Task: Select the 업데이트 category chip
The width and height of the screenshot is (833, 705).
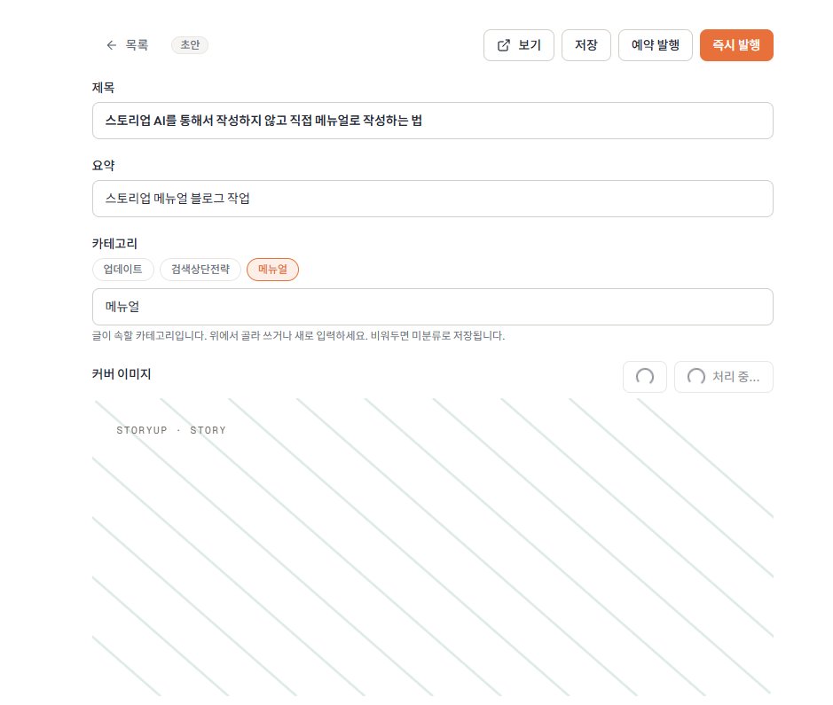Action: pyautogui.click(x=122, y=270)
